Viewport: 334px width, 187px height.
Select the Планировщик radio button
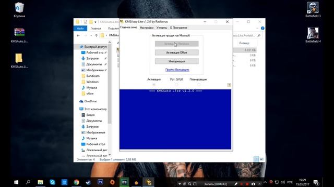click(198, 85)
